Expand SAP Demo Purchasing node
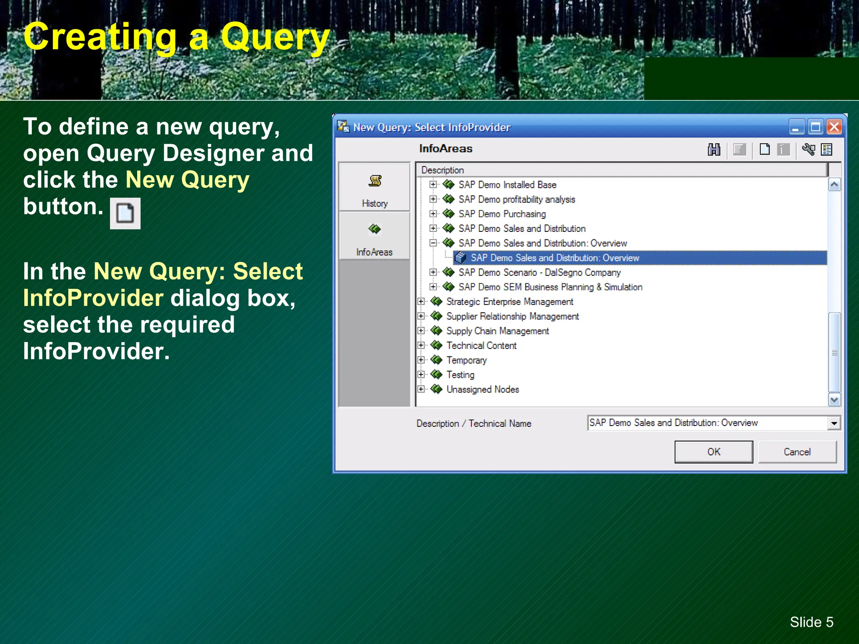The image size is (859, 644). [x=433, y=214]
